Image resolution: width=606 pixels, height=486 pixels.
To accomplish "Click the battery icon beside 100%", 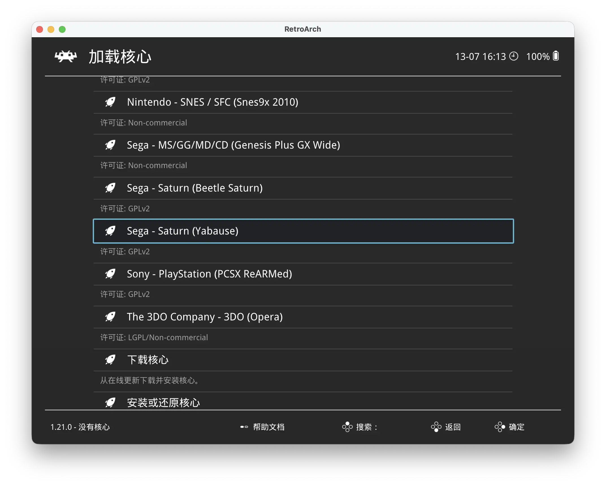I will point(556,56).
